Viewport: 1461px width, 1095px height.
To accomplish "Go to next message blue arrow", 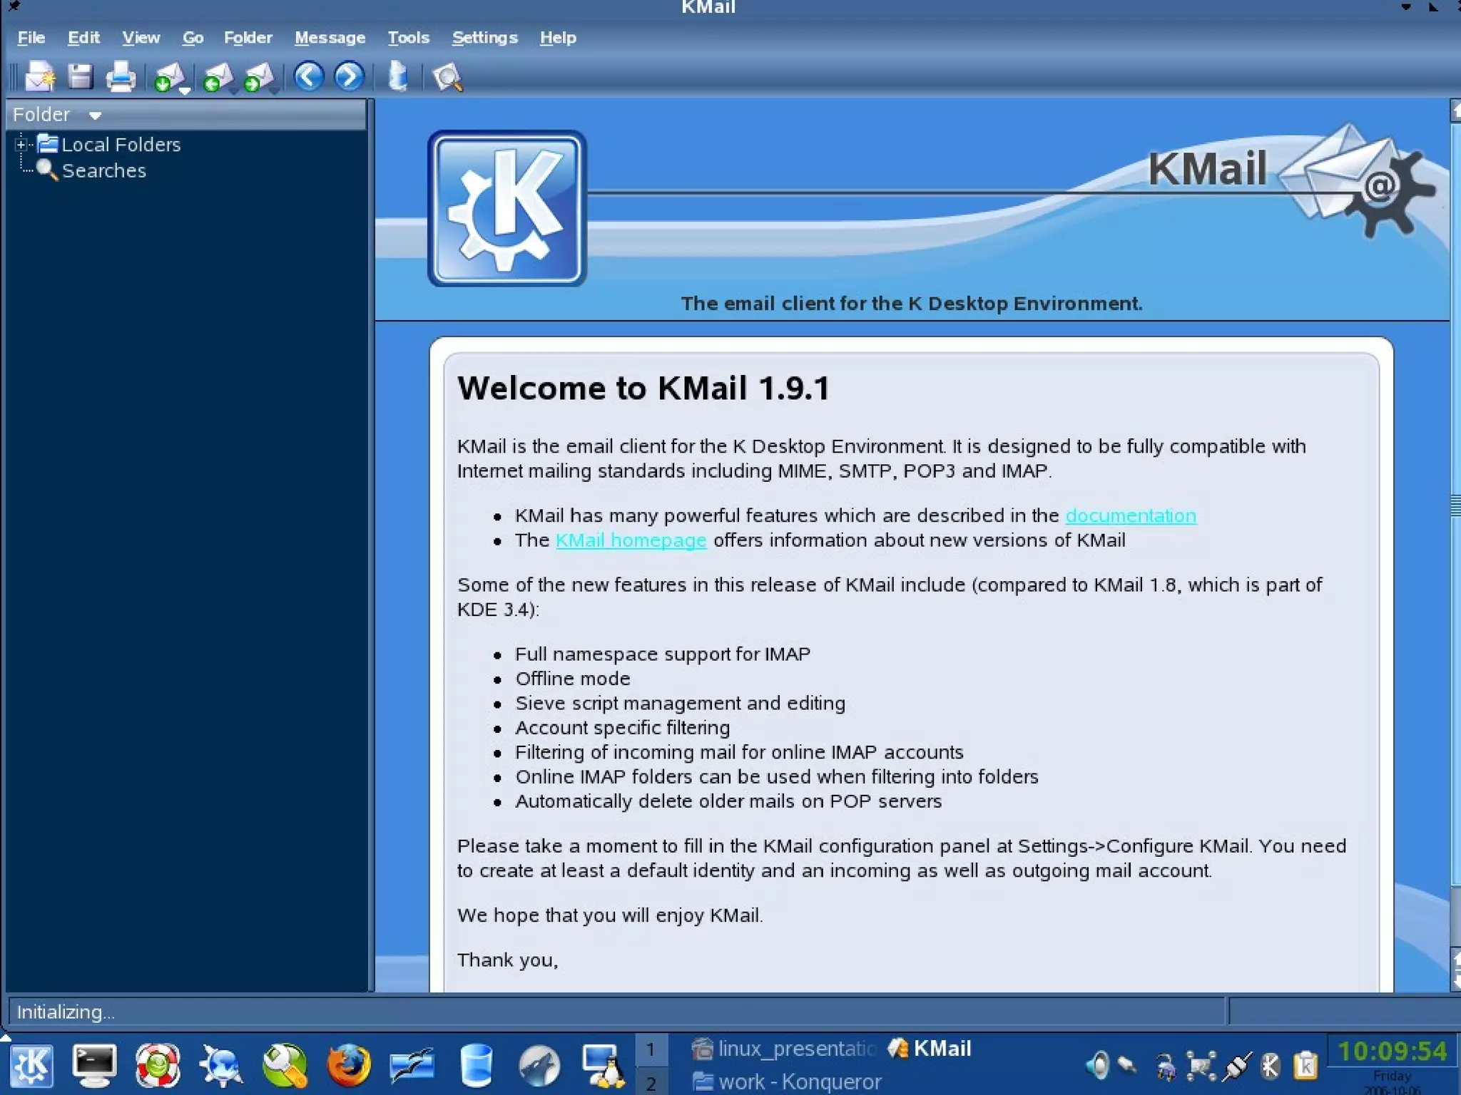I will click(350, 76).
